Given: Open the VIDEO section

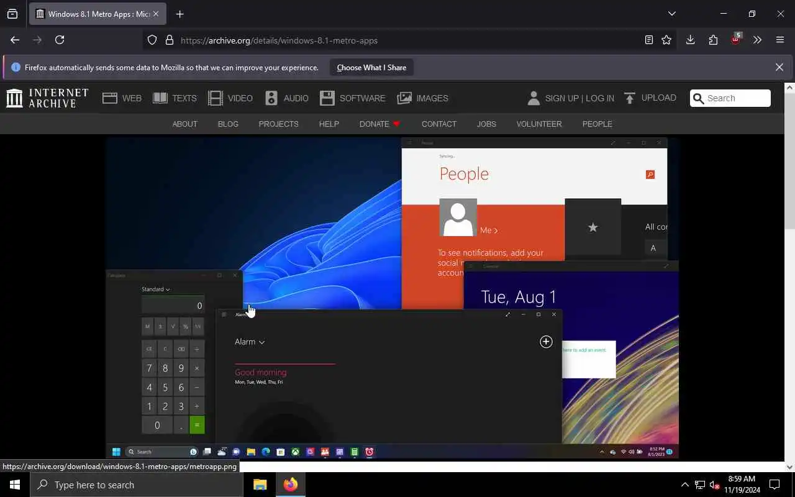Looking at the screenshot, I should point(230,98).
